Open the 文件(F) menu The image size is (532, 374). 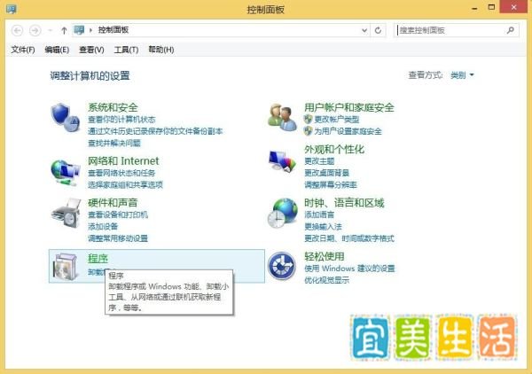23,50
